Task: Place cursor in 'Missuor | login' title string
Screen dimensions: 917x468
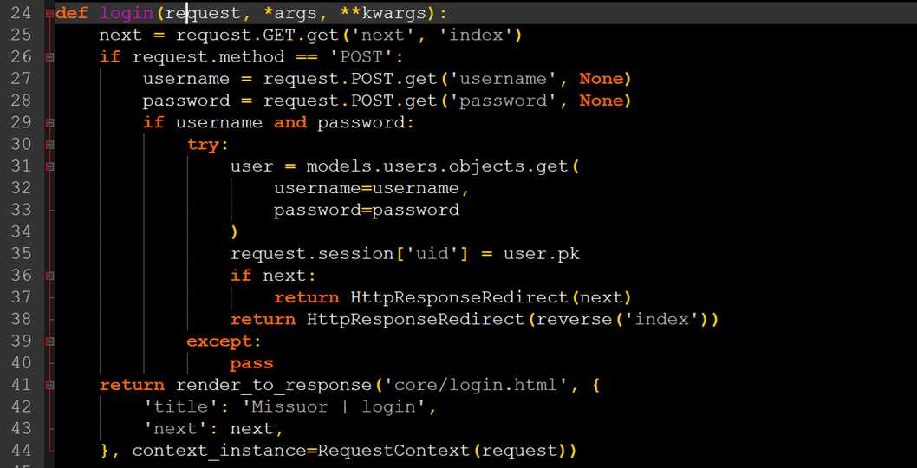Action: [x=339, y=406]
